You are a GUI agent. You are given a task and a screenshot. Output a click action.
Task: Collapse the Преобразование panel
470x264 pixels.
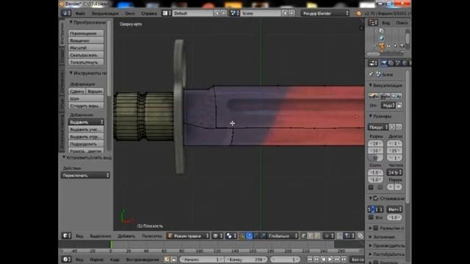(x=87, y=23)
